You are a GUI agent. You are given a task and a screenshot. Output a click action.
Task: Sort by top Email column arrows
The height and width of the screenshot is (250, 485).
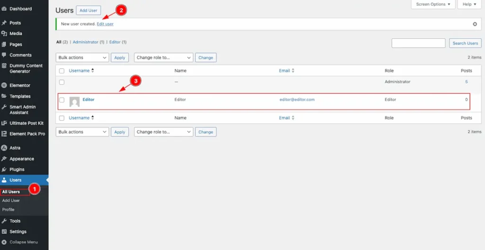pyautogui.click(x=293, y=71)
